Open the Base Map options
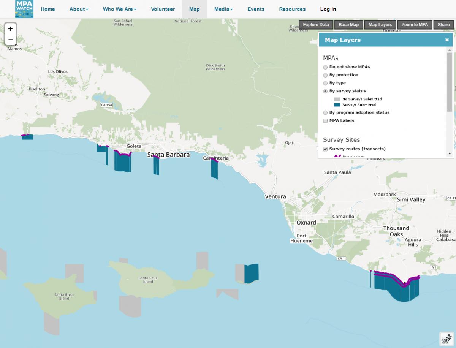The image size is (456, 348). tap(348, 25)
